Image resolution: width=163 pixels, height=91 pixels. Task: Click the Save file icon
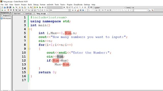7,7
